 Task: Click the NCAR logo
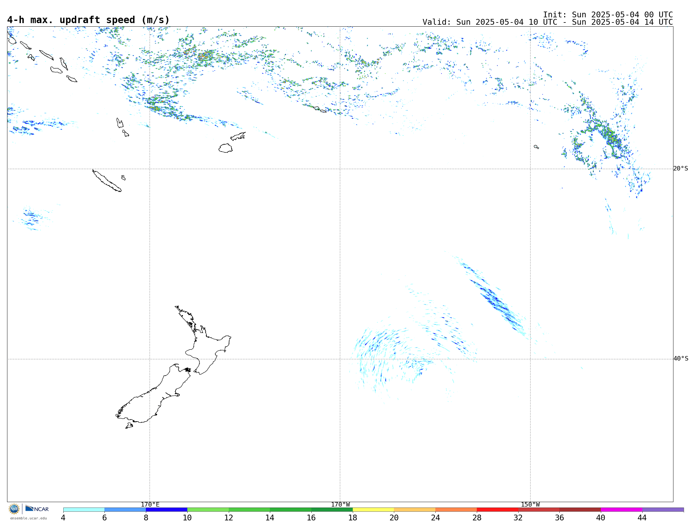[37, 509]
